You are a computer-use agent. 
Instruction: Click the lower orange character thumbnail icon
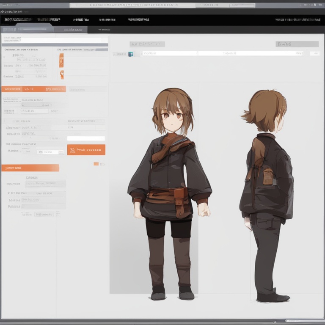[x=62, y=75]
